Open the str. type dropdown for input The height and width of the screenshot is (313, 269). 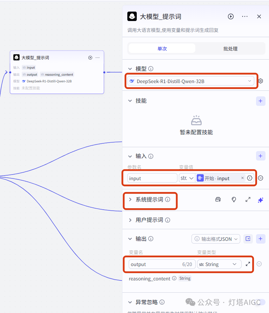pos(187,178)
